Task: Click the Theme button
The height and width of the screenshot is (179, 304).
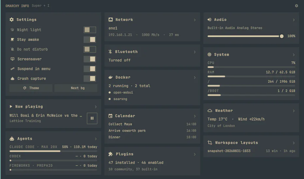Action: (x=31, y=88)
